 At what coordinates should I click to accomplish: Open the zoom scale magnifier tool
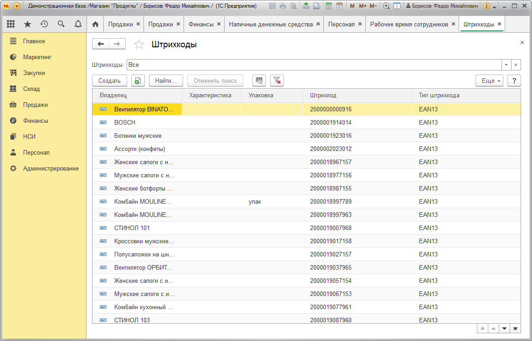pyautogui.click(x=386, y=6)
